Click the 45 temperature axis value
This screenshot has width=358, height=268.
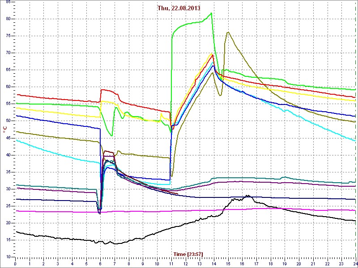pyautogui.click(x=8, y=138)
